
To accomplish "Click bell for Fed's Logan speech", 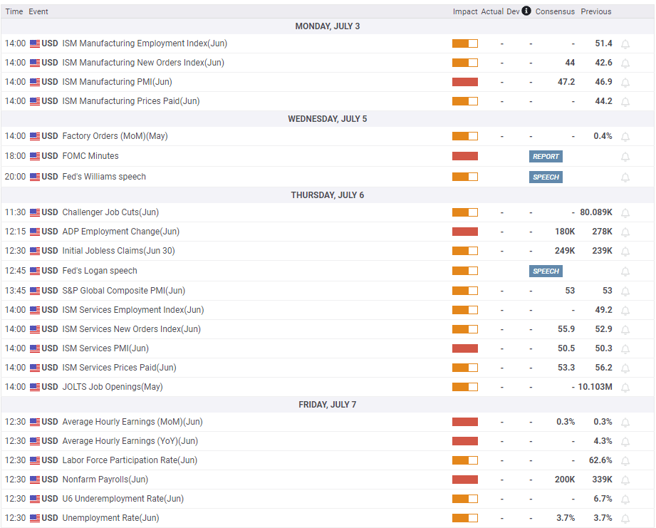I will coord(625,271).
